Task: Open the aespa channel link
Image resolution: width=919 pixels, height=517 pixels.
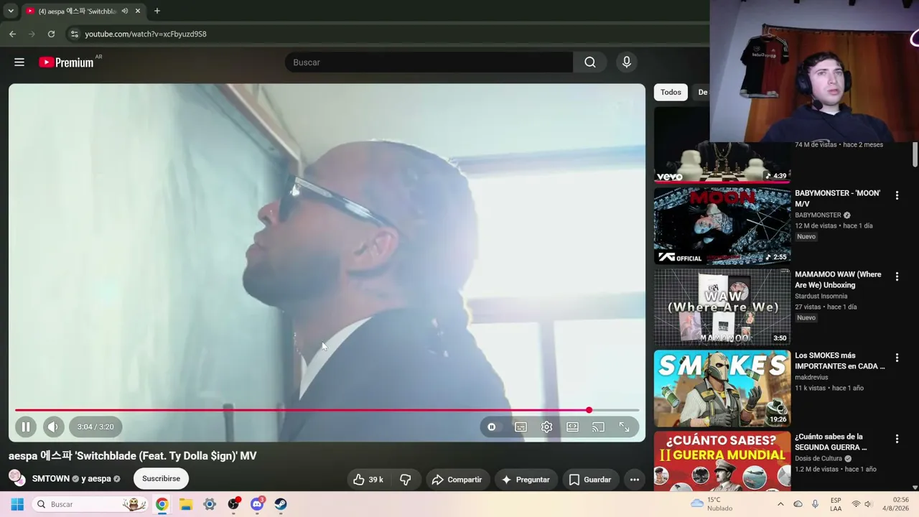Action: click(x=100, y=478)
